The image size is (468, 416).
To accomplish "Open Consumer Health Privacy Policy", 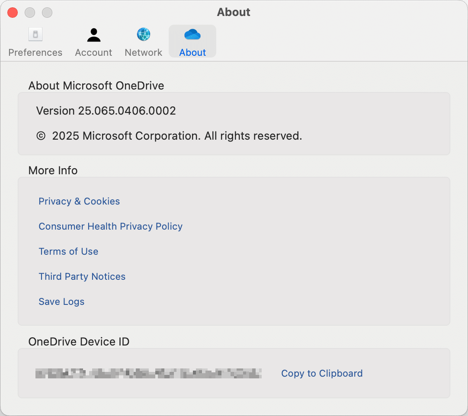I will (110, 226).
